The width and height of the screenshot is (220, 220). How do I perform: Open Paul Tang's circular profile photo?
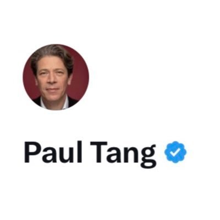[x=56, y=77]
